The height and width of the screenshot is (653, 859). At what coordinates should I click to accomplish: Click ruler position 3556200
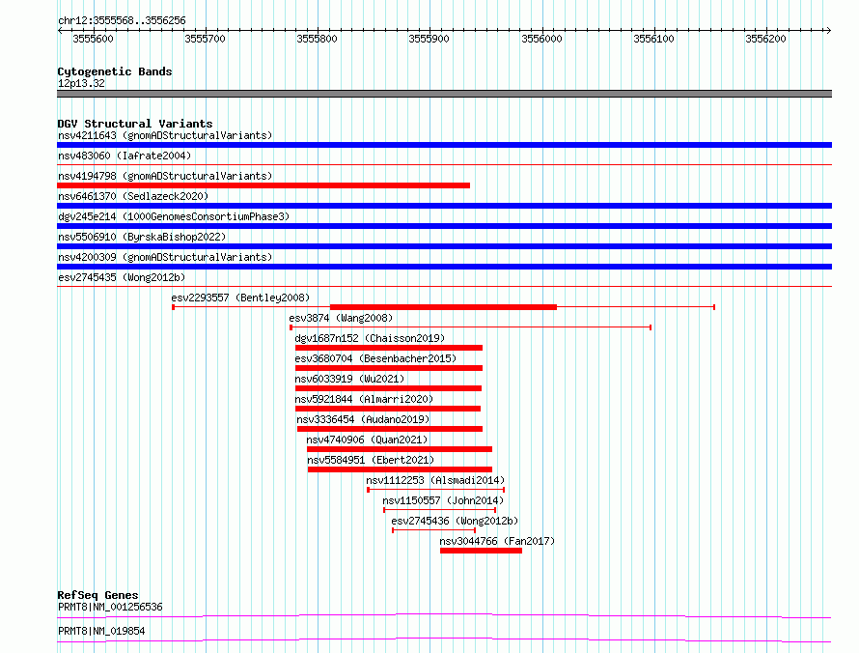(766, 39)
